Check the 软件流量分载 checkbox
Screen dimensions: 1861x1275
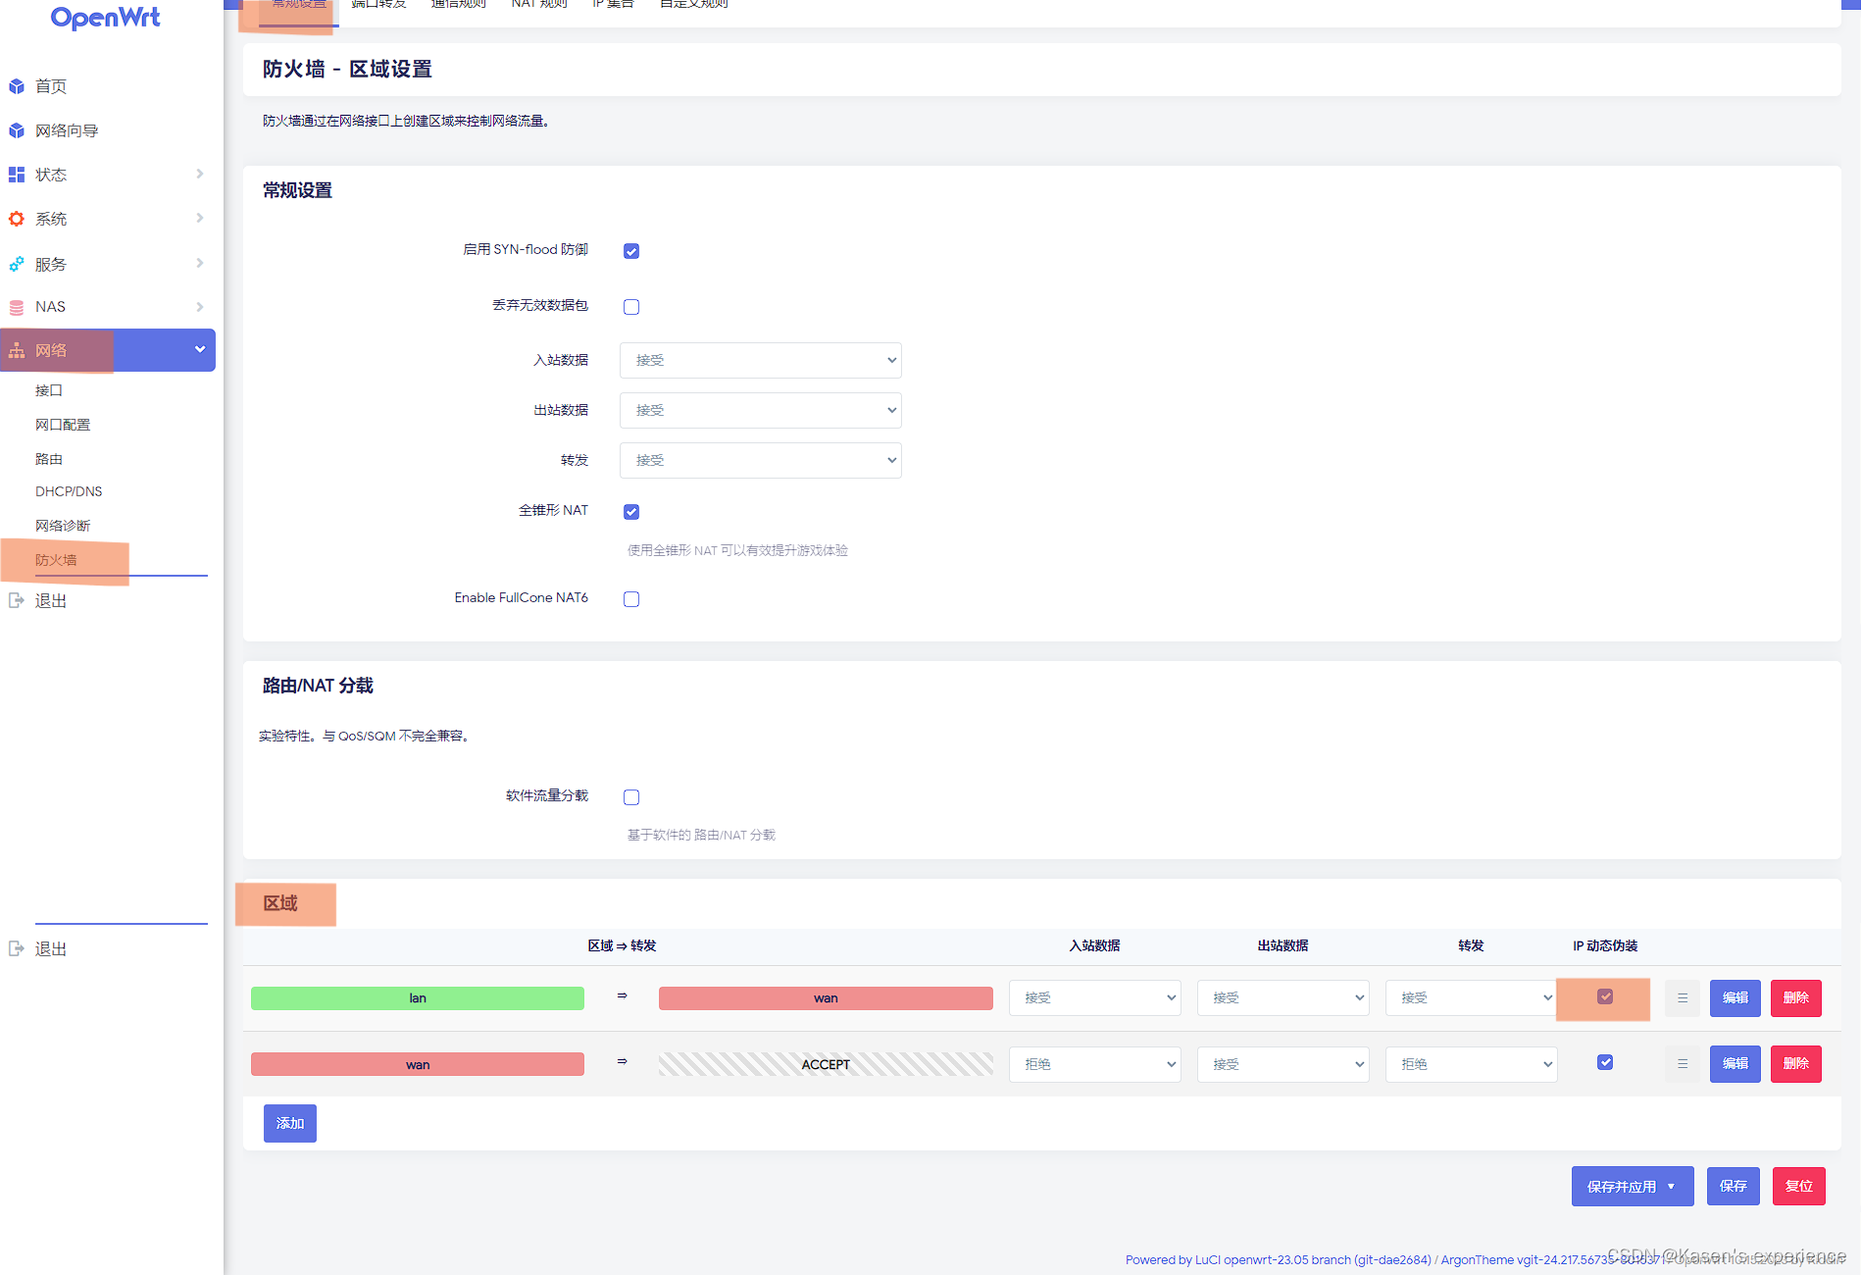pos(631,797)
